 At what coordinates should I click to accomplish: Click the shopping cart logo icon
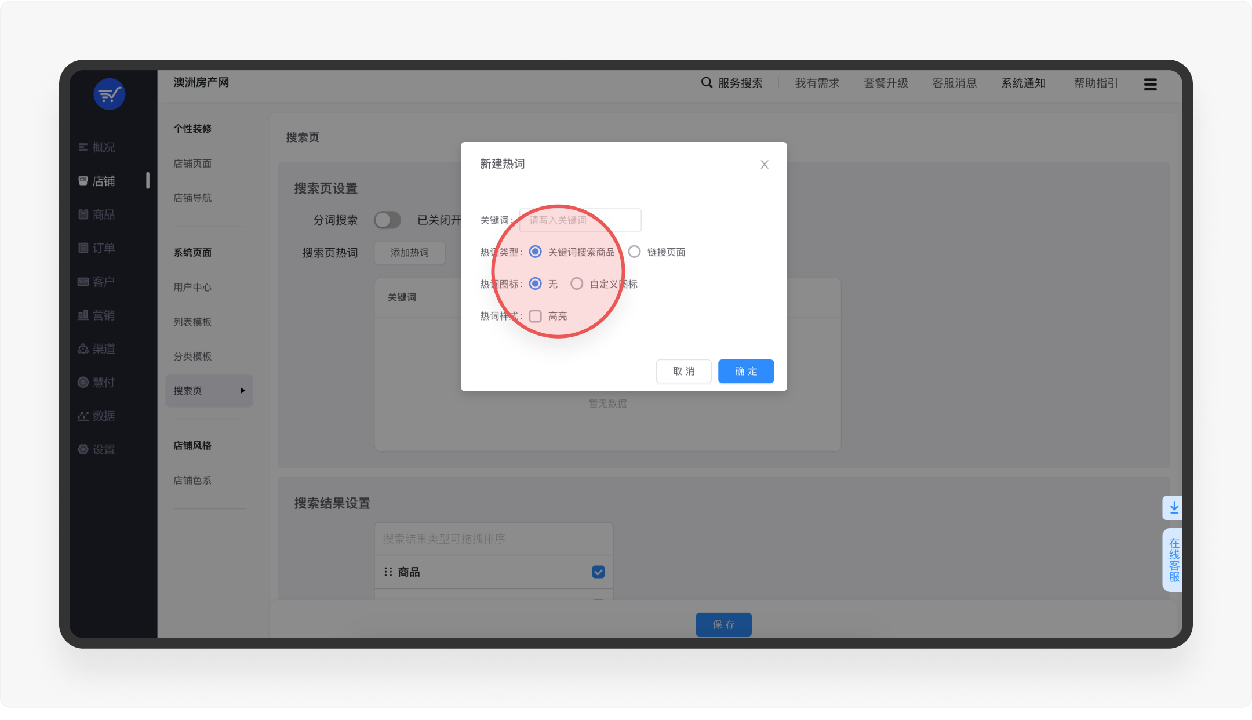pos(110,94)
